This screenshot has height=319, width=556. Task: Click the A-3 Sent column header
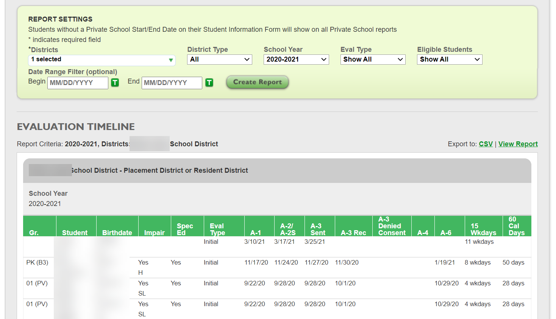pyautogui.click(x=320, y=226)
